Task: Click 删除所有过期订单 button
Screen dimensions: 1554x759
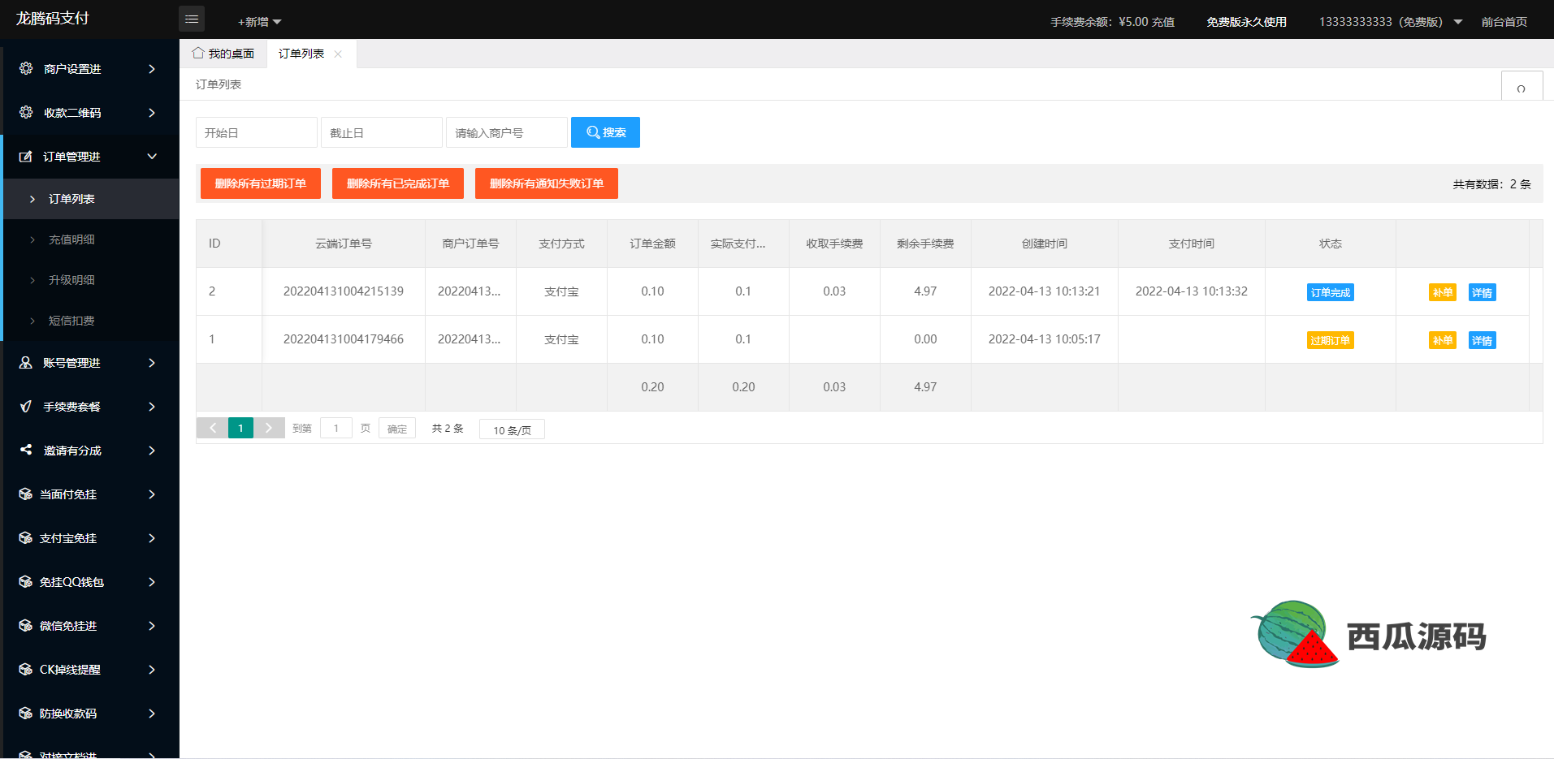Action: pyautogui.click(x=260, y=183)
